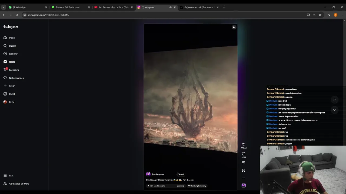Image resolution: width=346 pixels, height=194 pixels.
Task: Open the browser three-dot menu
Action: click(x=342, y=15)
